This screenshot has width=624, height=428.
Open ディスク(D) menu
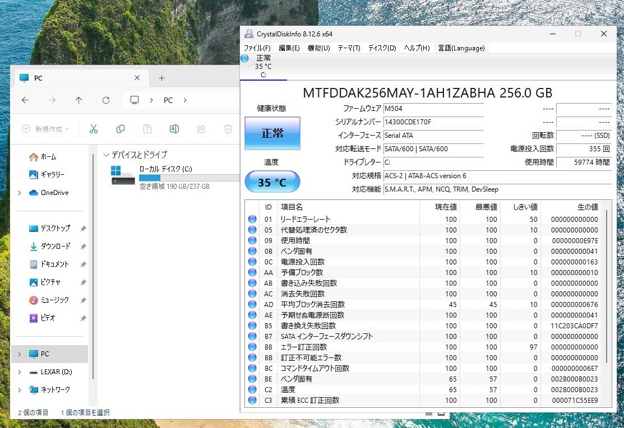point(382,48)
